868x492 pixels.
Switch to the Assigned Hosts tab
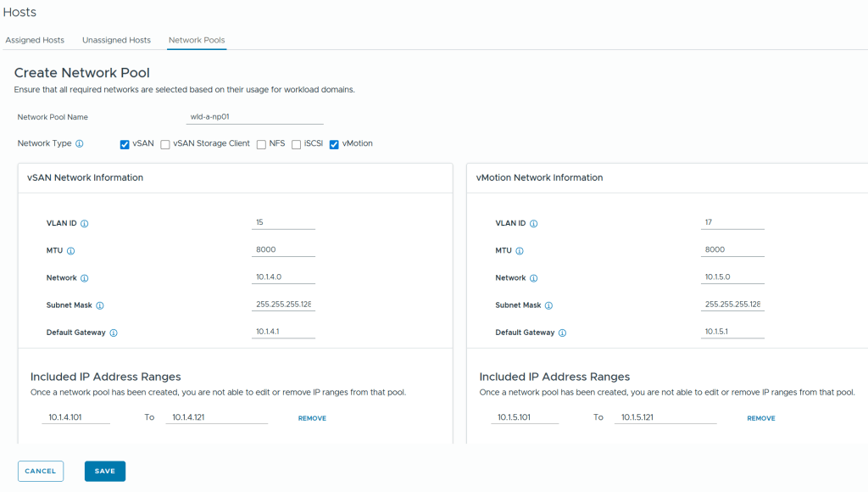[35, 40]
